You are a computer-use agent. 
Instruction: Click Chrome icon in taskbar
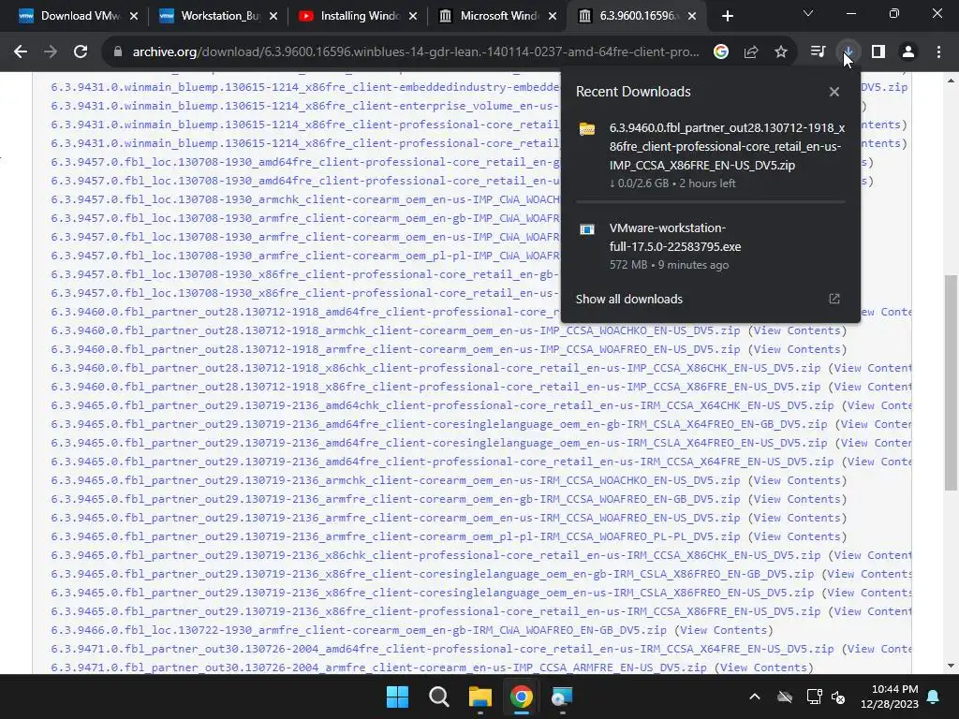(521, 697)
